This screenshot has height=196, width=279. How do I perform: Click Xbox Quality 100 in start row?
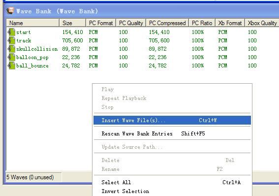click(252, 32)
